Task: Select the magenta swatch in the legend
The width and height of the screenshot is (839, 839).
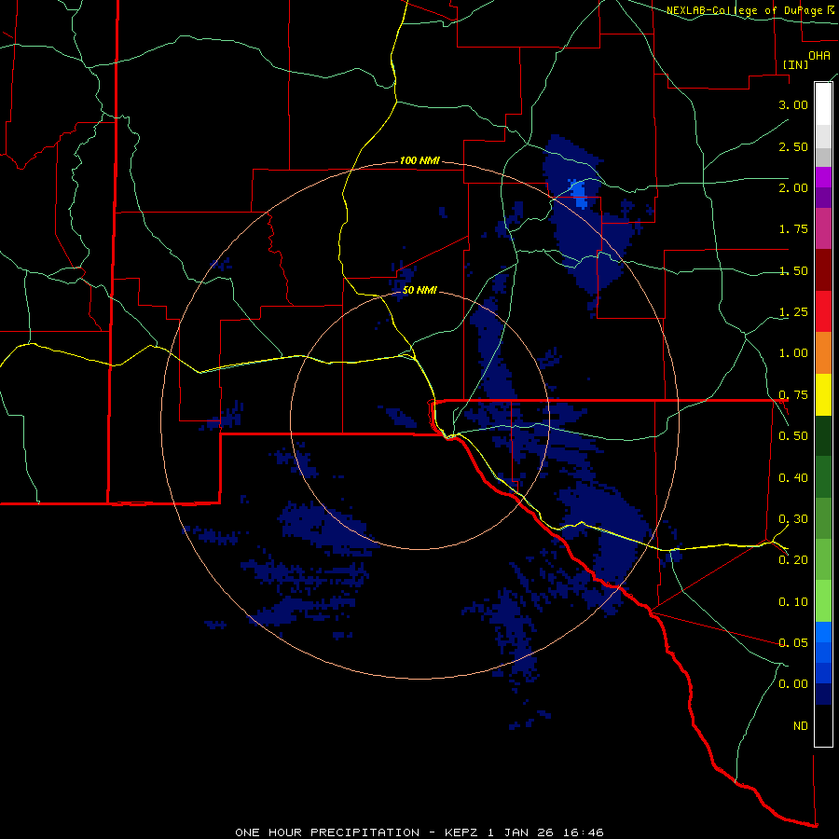Action: [x=823, y=177]
